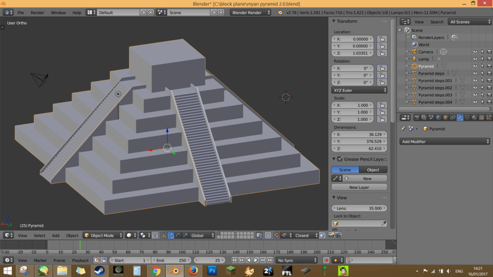Viewport: 493px width, 277px height.
Task: Click the Render camera properties tab icon
Action: tap(417, 118)
